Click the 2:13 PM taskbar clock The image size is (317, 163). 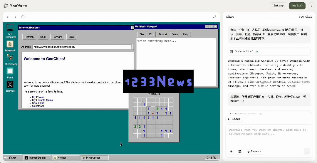[211, 158]
